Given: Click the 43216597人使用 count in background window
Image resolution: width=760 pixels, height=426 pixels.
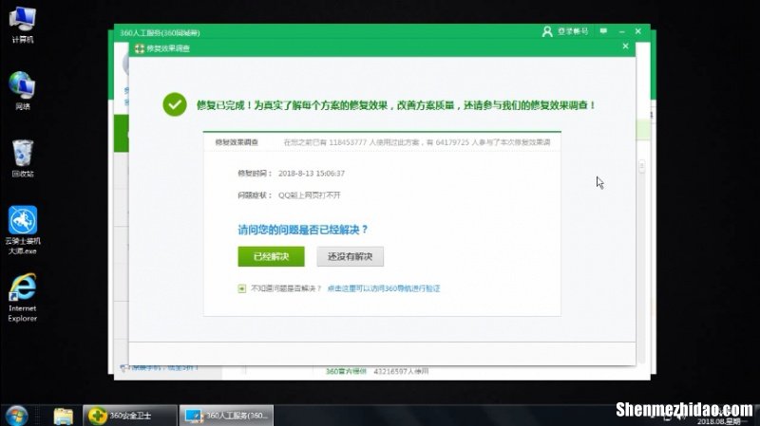Looking at the screenshot, I should (x=401, y=371).
